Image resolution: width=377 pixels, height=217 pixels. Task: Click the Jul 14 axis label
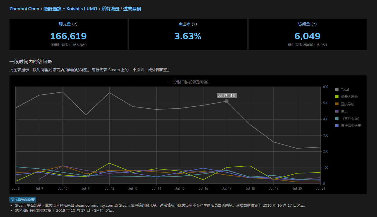click(156, 189)
